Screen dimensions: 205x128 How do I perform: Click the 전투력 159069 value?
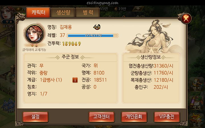(x=72, y=44)
